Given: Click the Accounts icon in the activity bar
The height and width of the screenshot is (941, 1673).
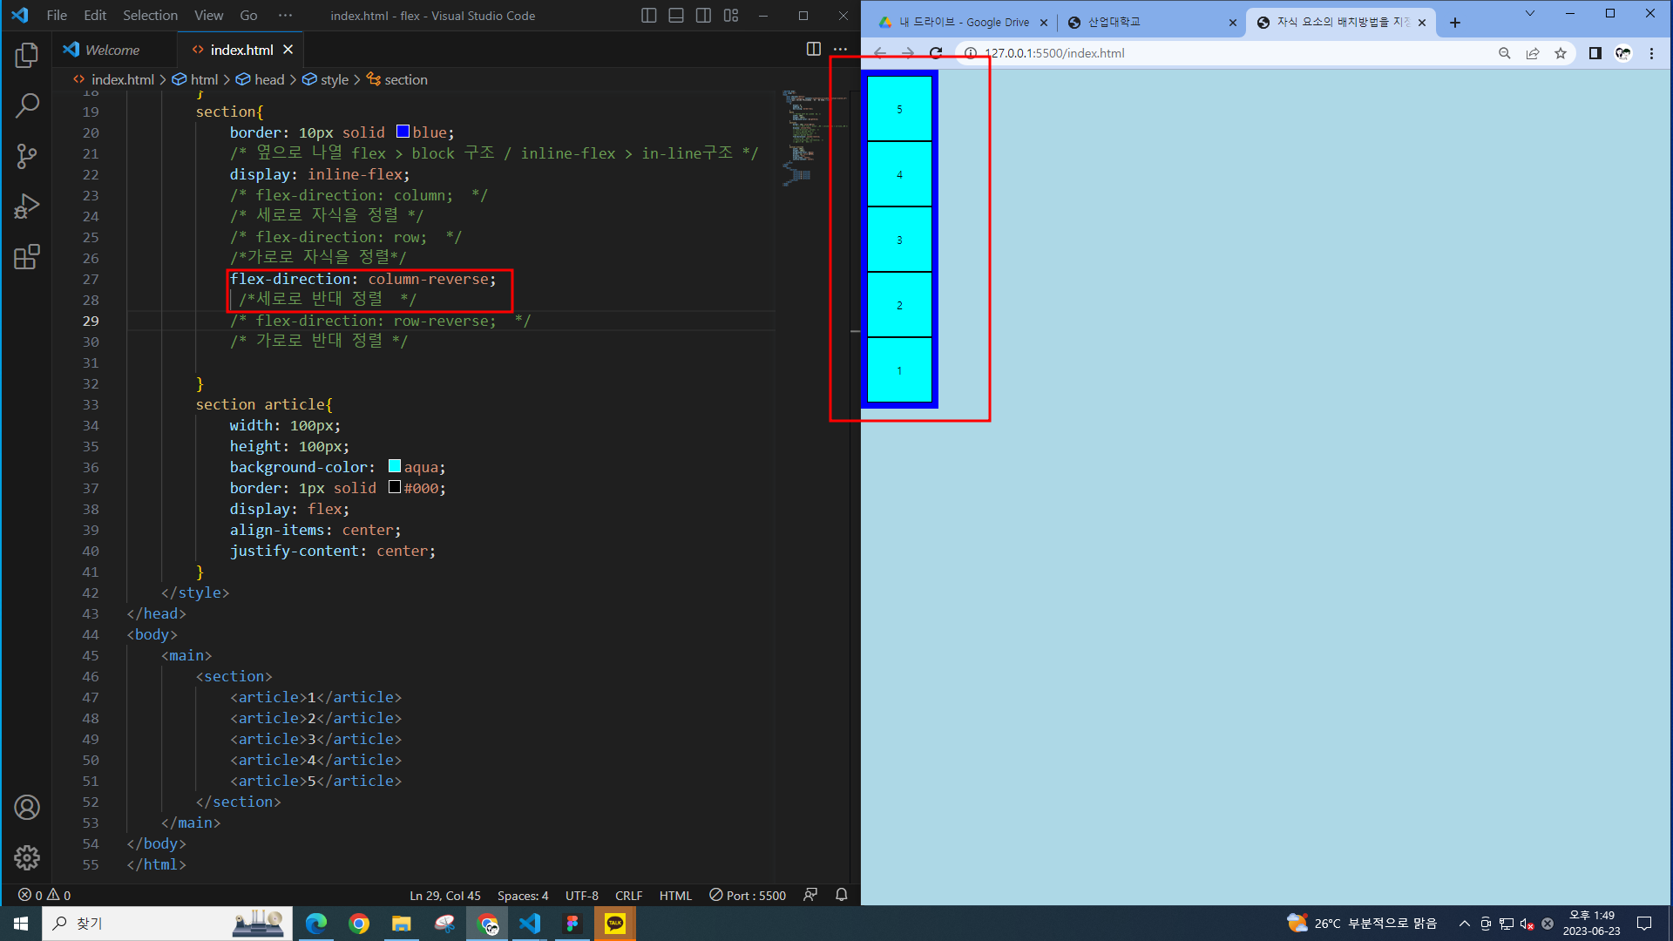Looking at the screenshot, I should tap(26, 808).
